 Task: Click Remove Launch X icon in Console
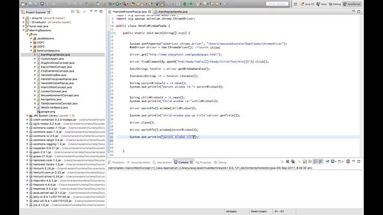click(x=287, y=162)
